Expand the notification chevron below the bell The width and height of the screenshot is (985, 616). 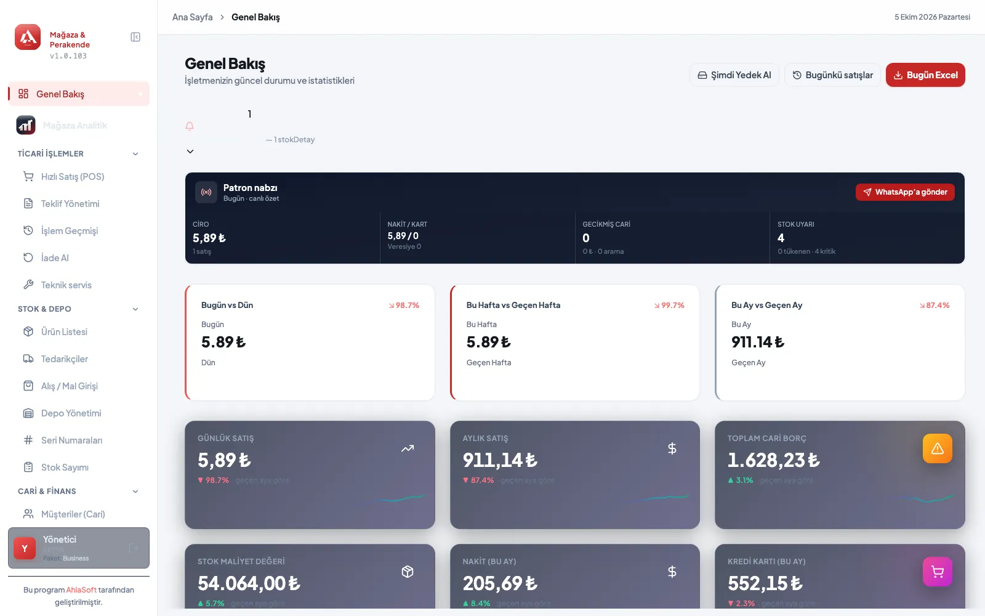pos(190,152)
